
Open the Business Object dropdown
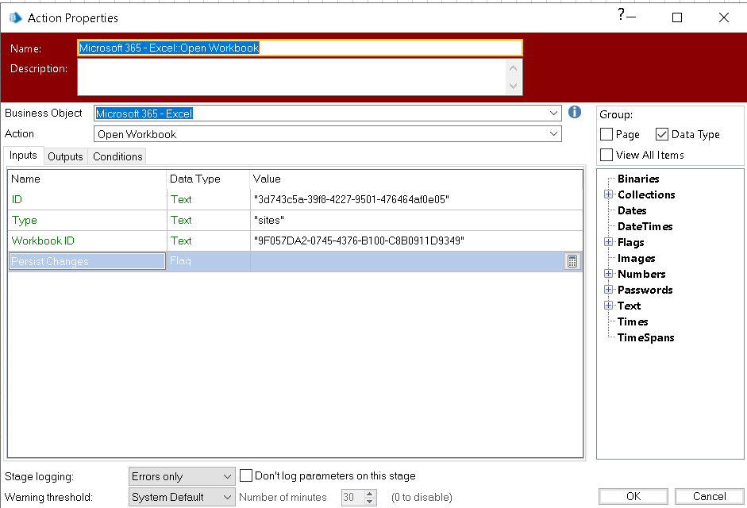[x=553, y=113]
